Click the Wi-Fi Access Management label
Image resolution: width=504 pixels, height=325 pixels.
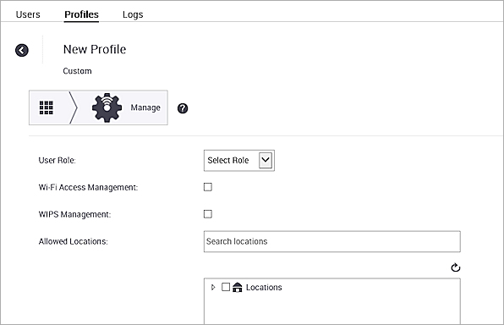(88, 187)
